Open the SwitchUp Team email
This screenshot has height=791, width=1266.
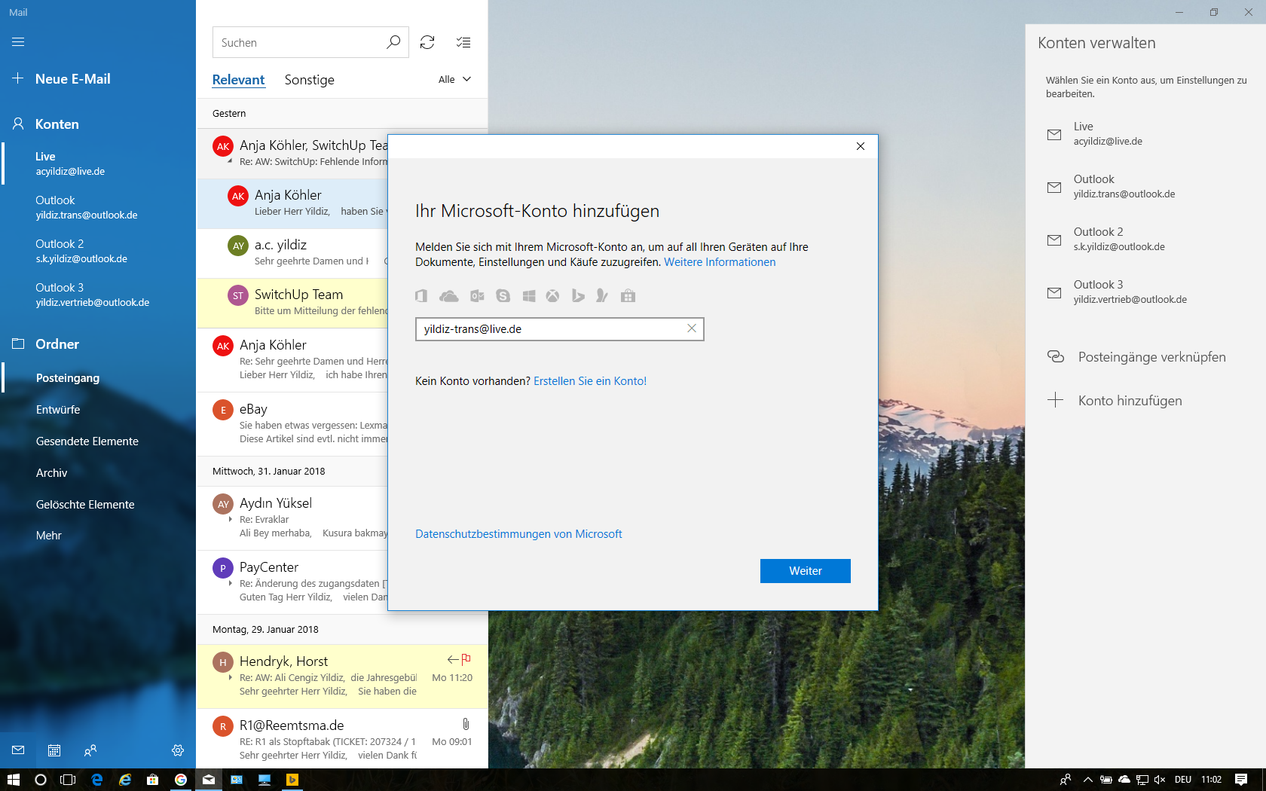click(292, 303)
